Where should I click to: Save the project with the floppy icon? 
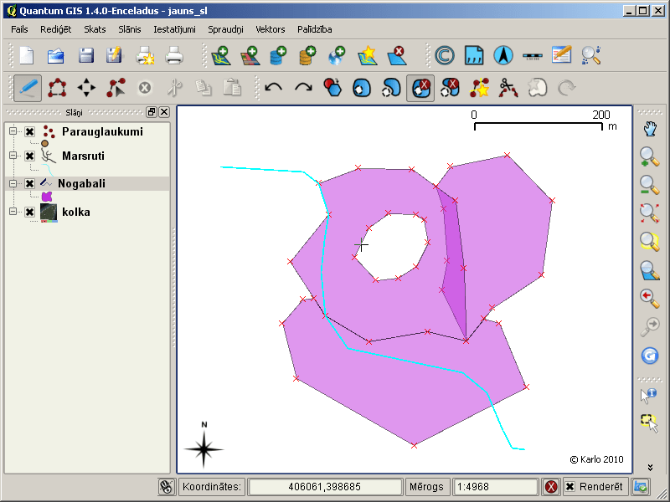[x=86, y=55]
